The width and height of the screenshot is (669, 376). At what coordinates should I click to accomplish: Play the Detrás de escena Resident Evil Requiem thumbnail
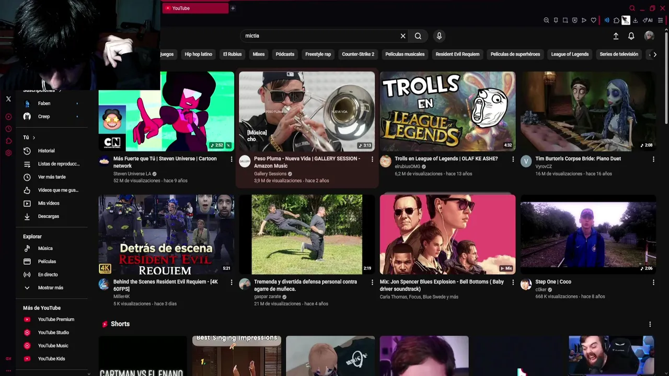[x=166, y=234]
